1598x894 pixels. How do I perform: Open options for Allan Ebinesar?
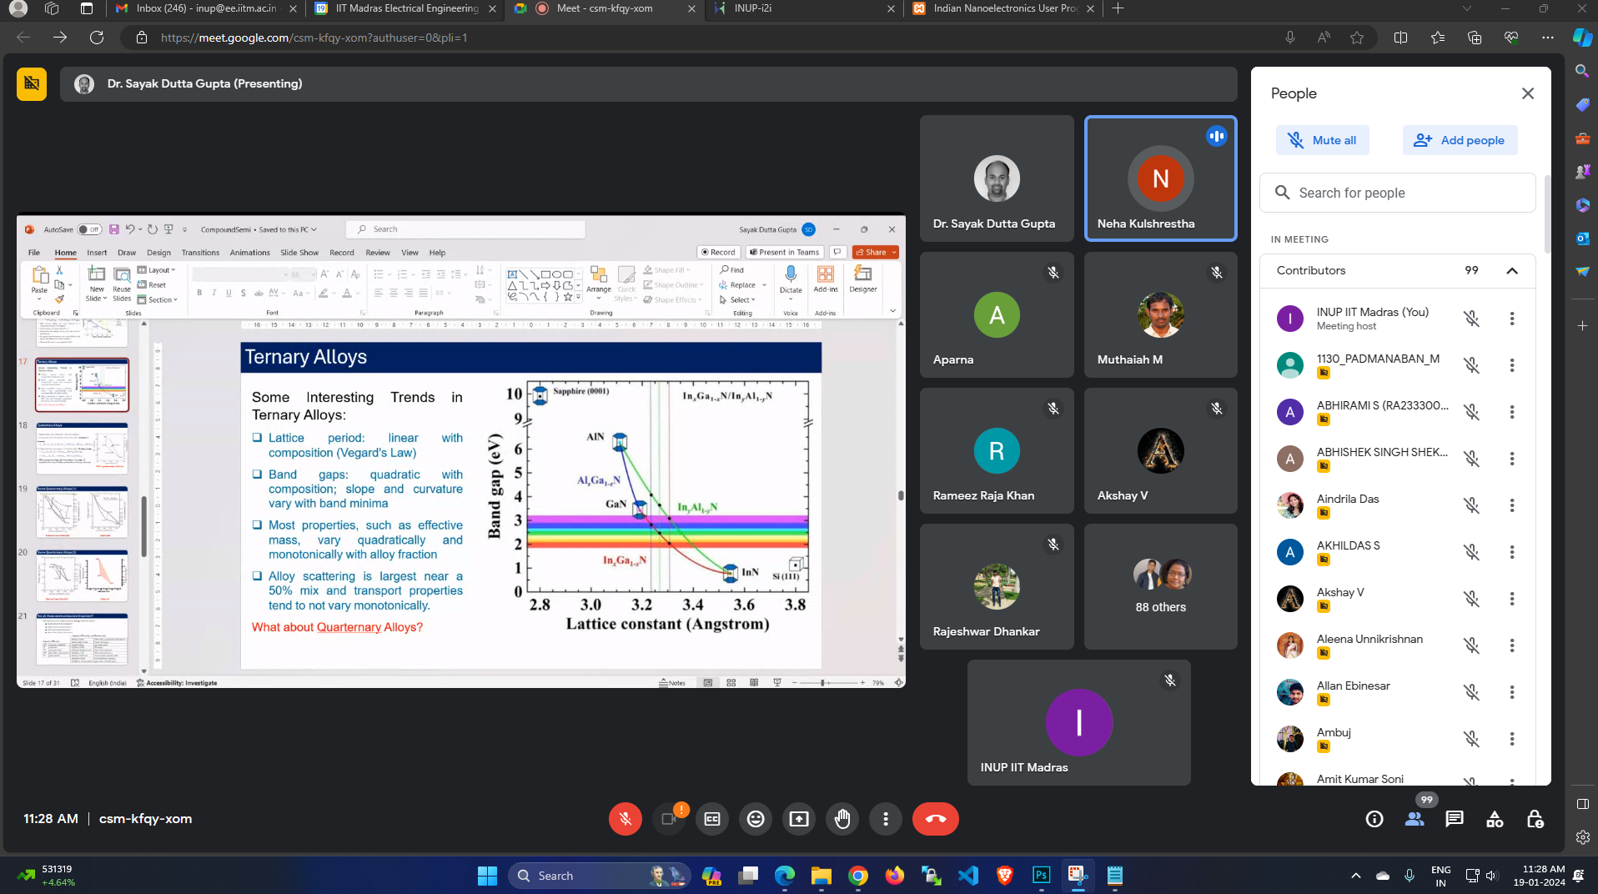[x=1511, y=692]
